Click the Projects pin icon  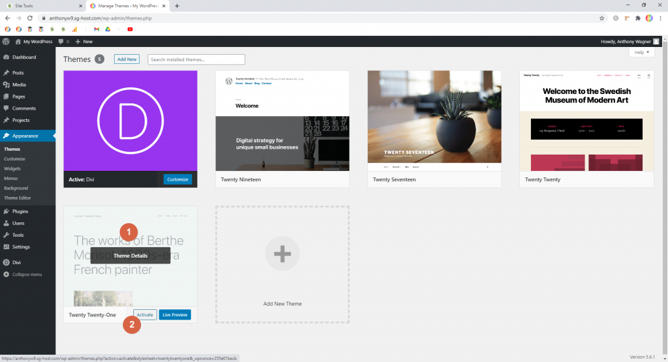point(7,121)
